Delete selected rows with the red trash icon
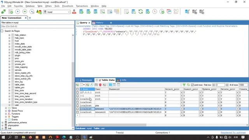The width and height of the screenshot is (249, 140). (100, 85)
